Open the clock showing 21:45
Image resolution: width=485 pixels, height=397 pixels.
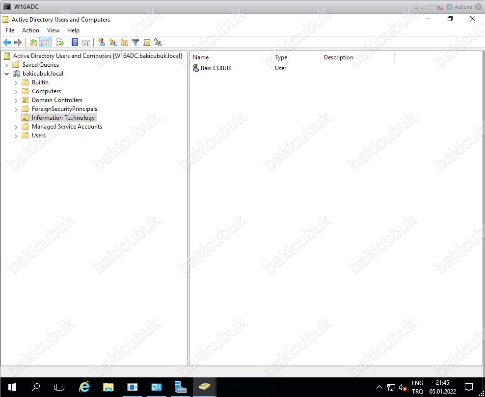[x=443, y=387]
